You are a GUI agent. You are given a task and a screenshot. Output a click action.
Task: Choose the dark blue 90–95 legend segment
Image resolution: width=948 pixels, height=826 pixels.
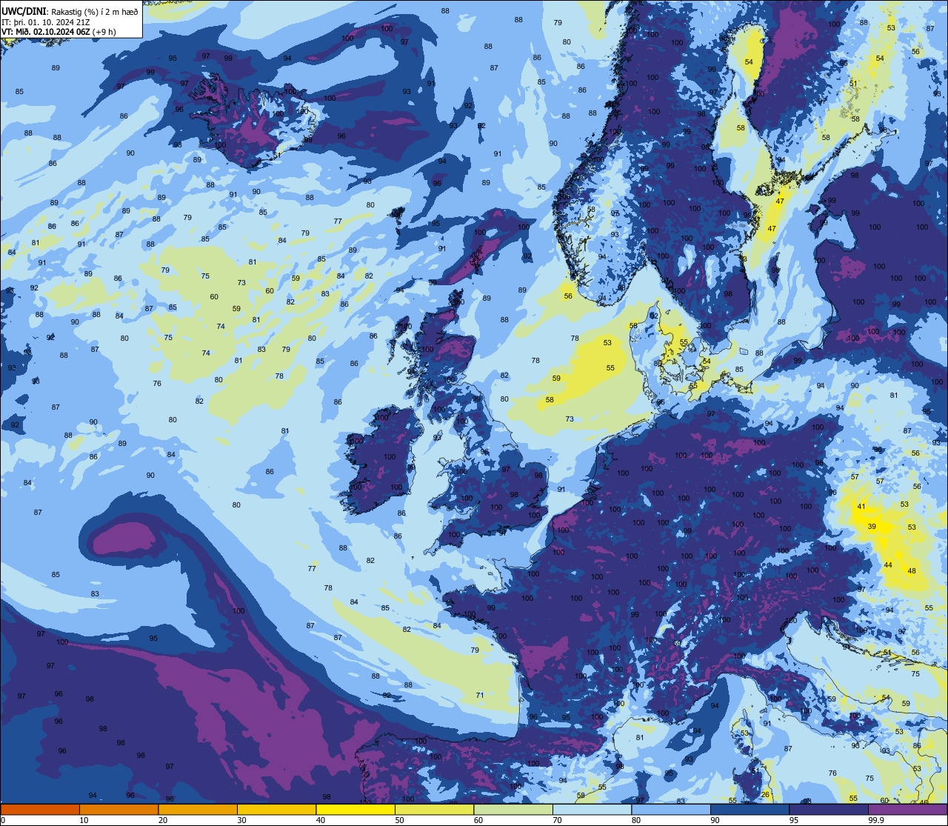[750, 809]
